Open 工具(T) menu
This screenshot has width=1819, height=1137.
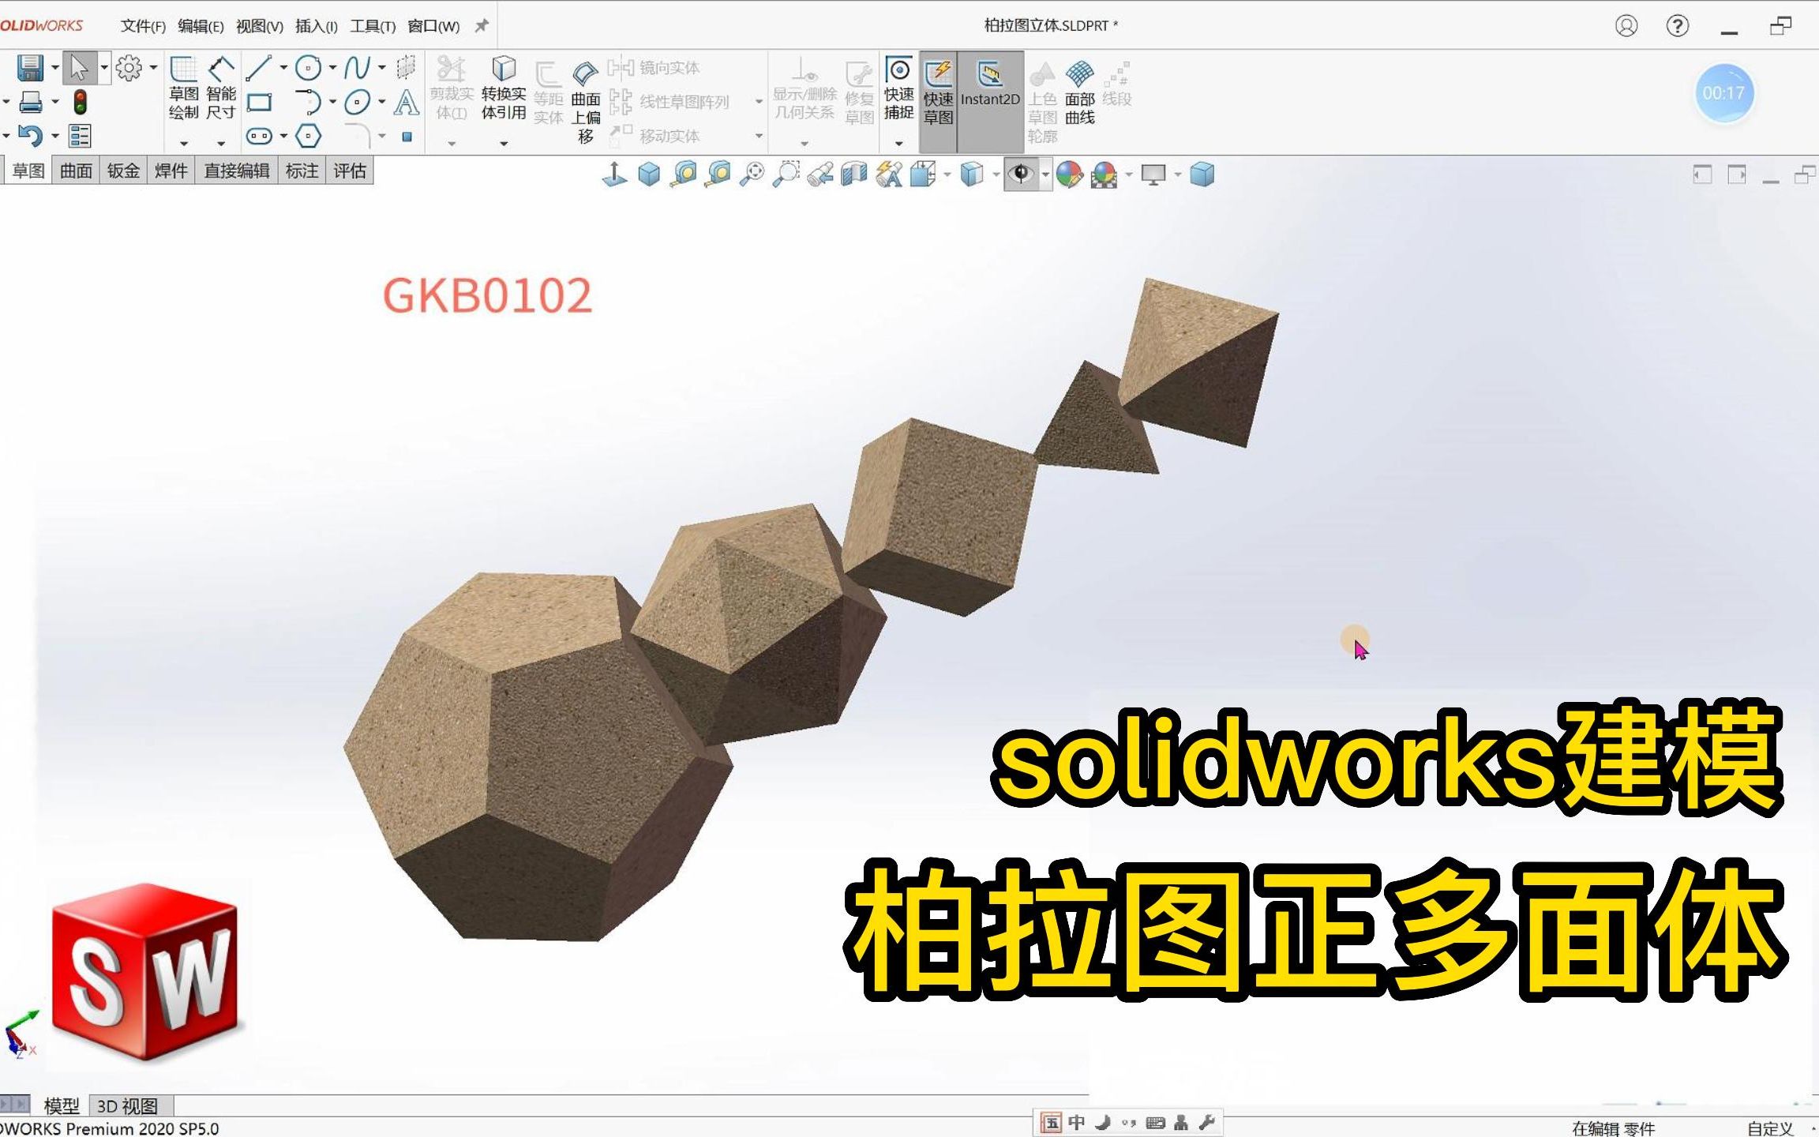click(x=373, y=26)
